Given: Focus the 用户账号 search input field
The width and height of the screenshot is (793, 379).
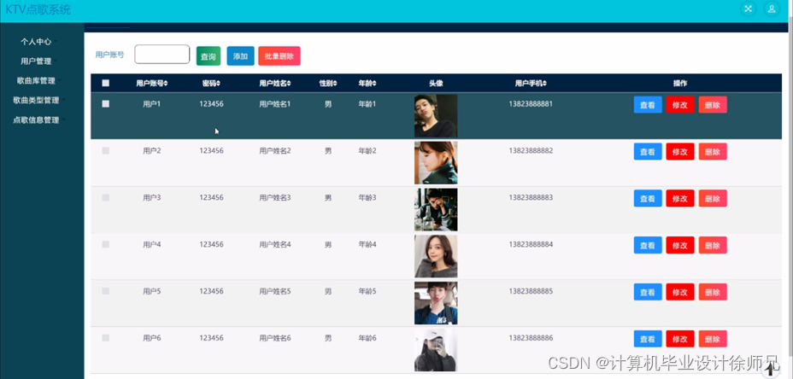Looking at the screenshot, I should [162, 55].
